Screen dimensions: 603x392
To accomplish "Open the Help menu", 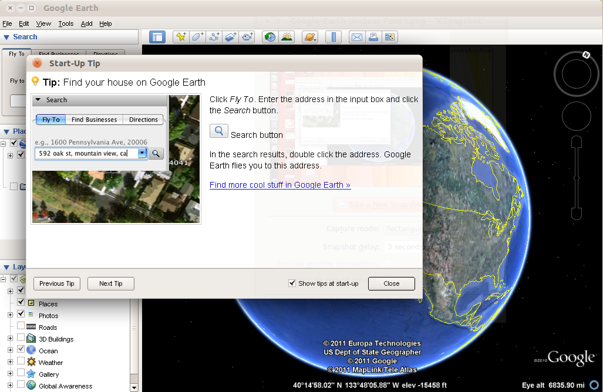I will tap(105, 23).
